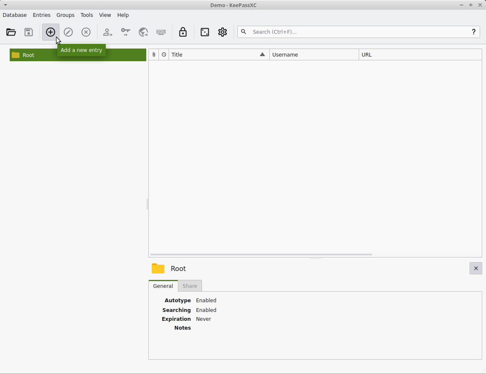
Task: Open the Groups menu
Action: (65, 15)
